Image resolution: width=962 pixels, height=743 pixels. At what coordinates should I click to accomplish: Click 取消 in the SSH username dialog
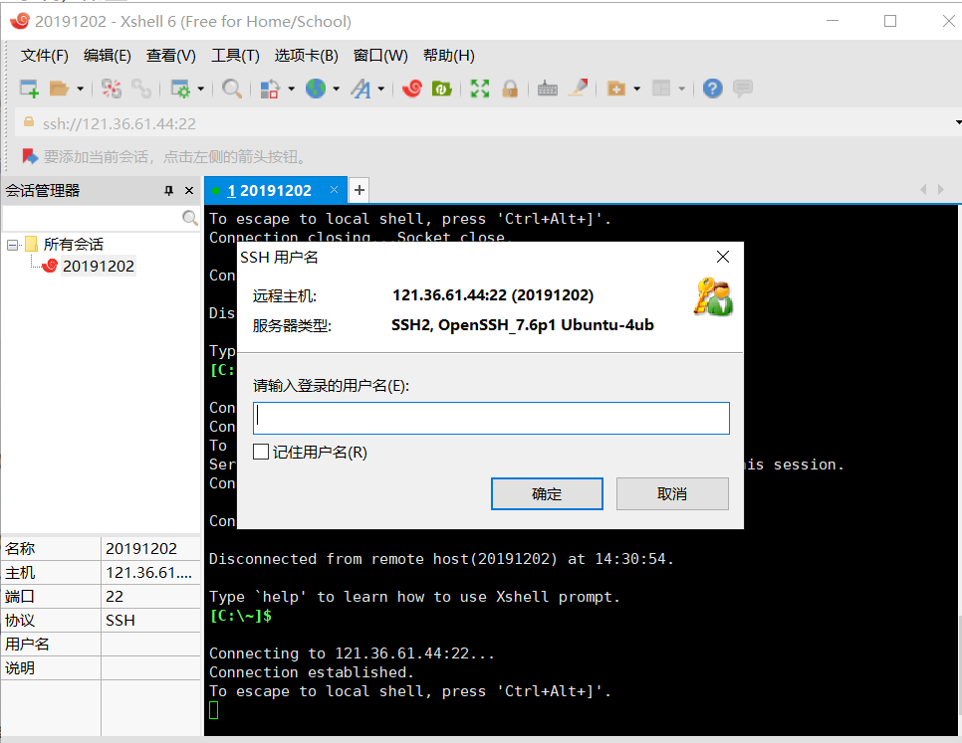pos(672,493)
